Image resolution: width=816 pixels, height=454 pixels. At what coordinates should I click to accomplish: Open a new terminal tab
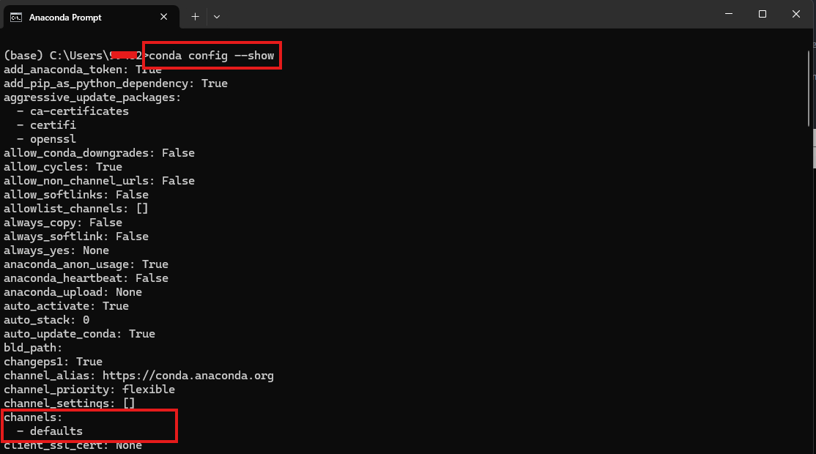click(195, 17)
